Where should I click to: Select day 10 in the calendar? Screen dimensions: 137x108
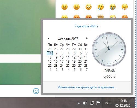[62, 57]
